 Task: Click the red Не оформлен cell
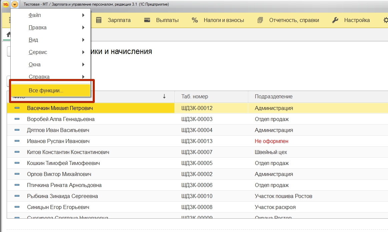(x=272, y=141)
